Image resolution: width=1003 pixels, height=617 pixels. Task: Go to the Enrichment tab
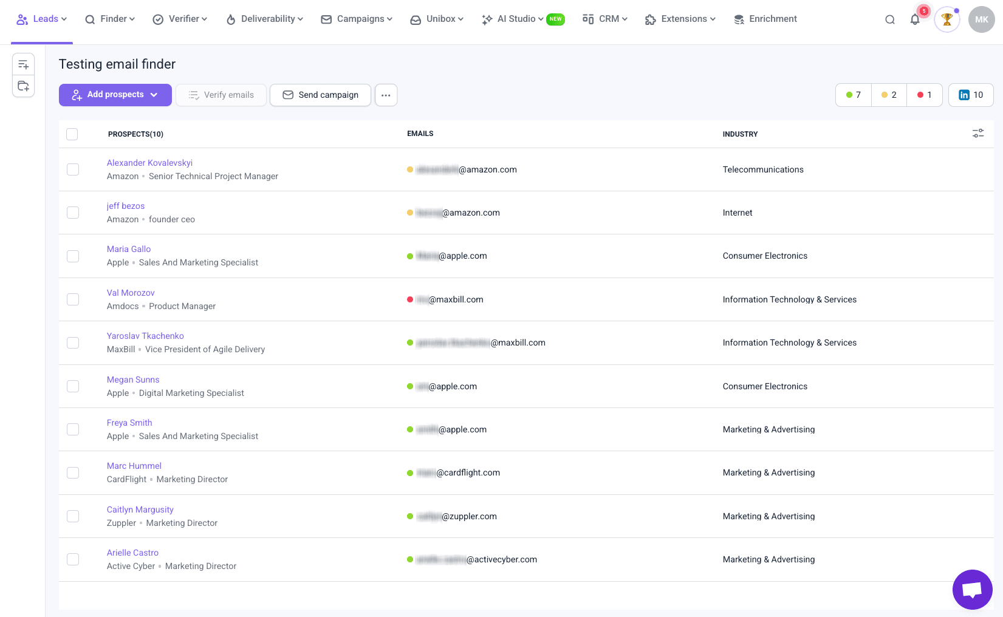(x=765, y=19)
